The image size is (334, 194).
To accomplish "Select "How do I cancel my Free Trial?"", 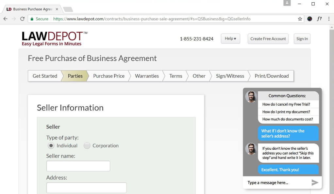I will click(x=286, y=104).
